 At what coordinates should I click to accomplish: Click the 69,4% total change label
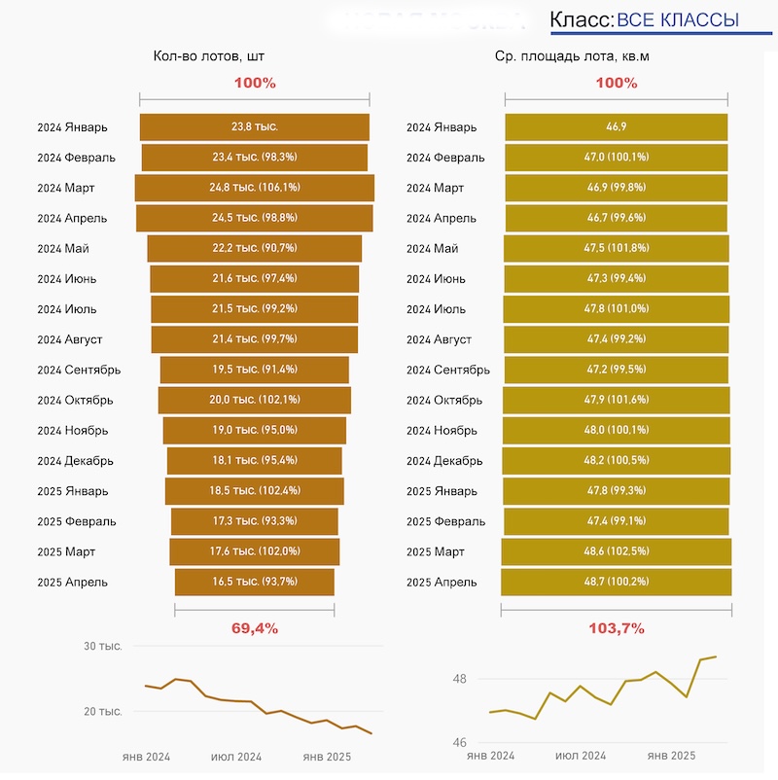pyautogui.click(x=255, y=628)
